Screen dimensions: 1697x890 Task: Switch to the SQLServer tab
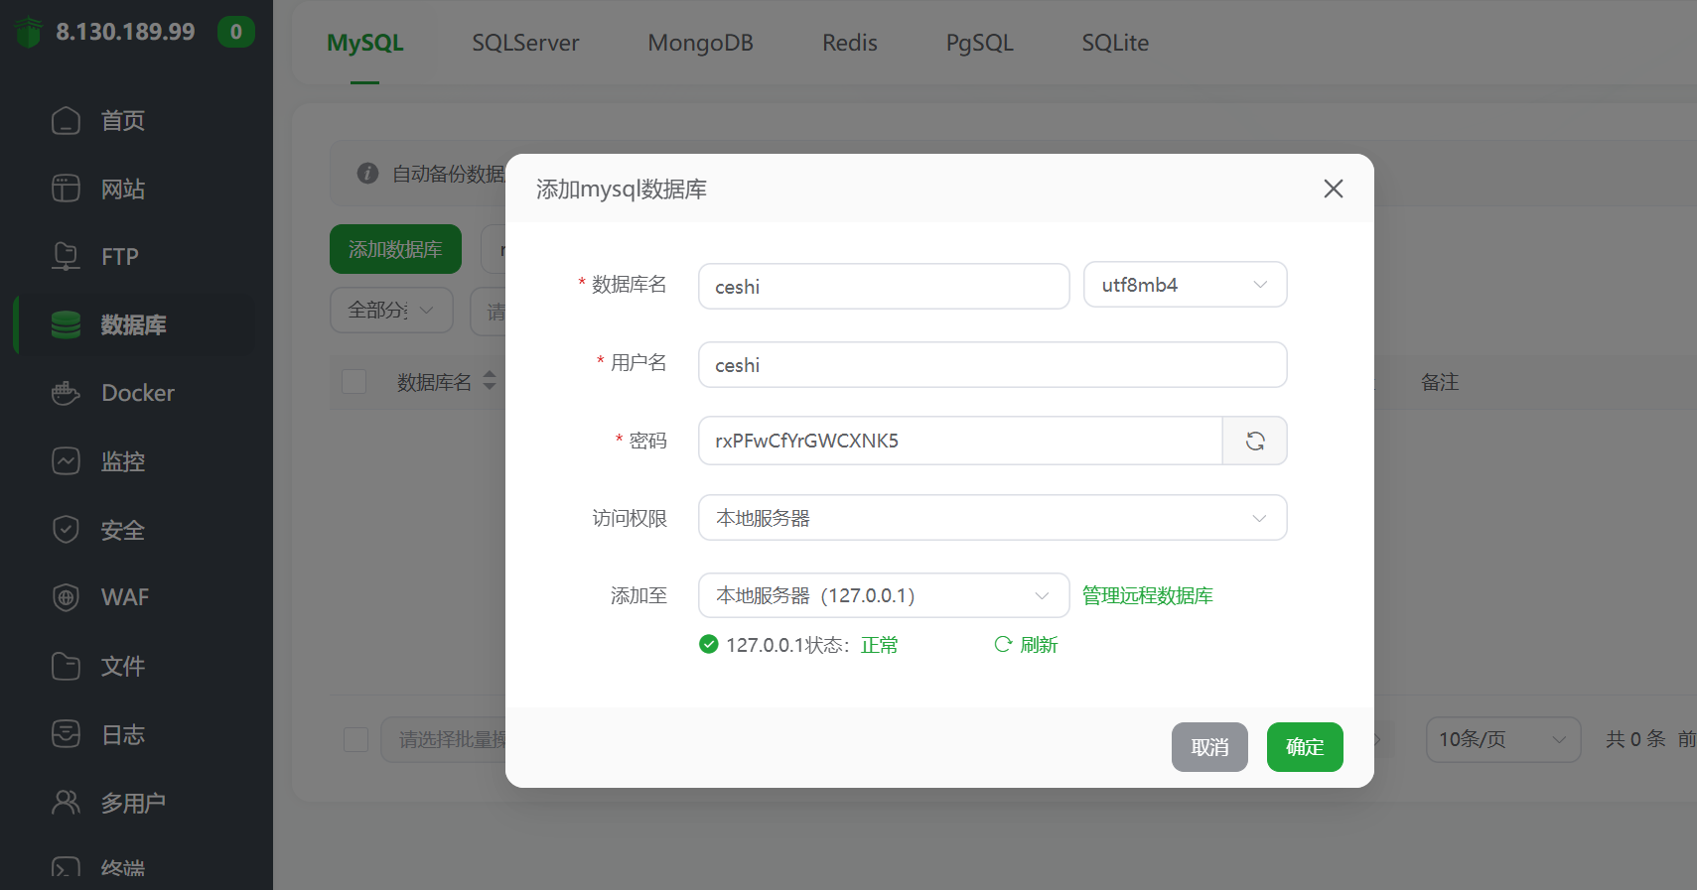coord(525,43)
